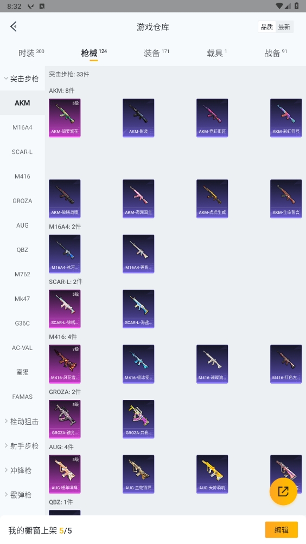Select M416 in the sidebar

pyautogui.click(x=23, y=176)
